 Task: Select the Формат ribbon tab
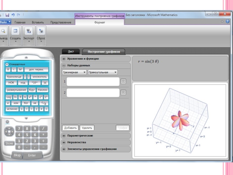pos(100,22)
